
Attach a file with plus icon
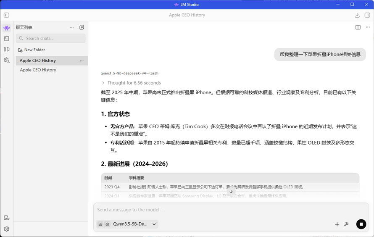[337, 224]
